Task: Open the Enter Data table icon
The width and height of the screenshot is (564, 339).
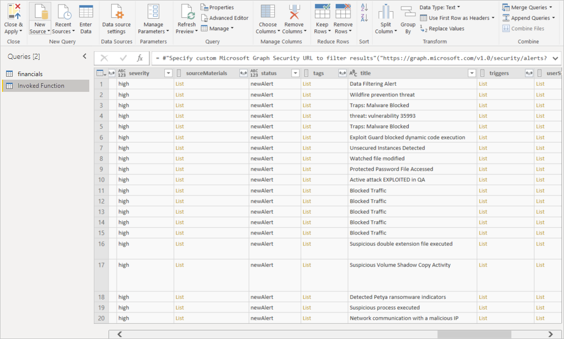Action: pos(86,12)
